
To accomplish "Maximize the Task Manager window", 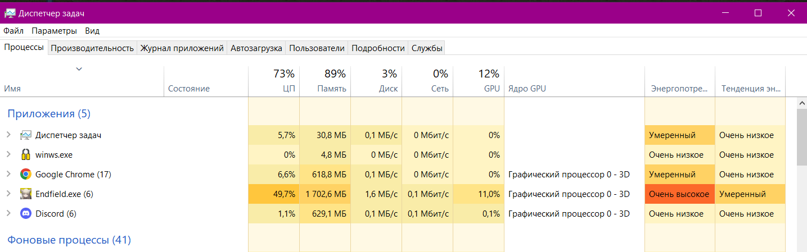I will (x=758, y=13).
